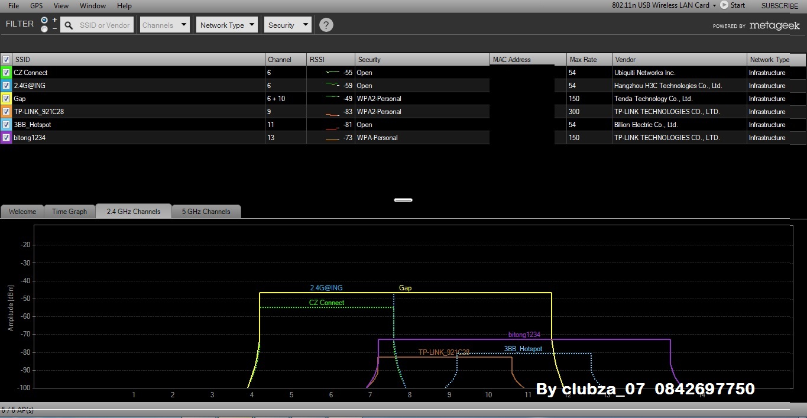This screenshot has height=418, width=807.
Task: Uncheck the 3BB_Hotspot network checkbox
Action: [7, 125]
